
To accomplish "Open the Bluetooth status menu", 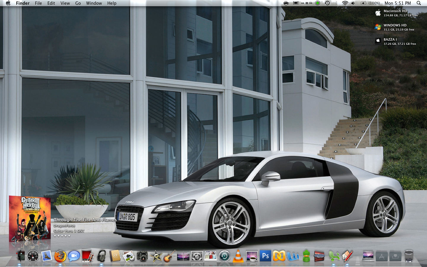I will pos(336,3).
